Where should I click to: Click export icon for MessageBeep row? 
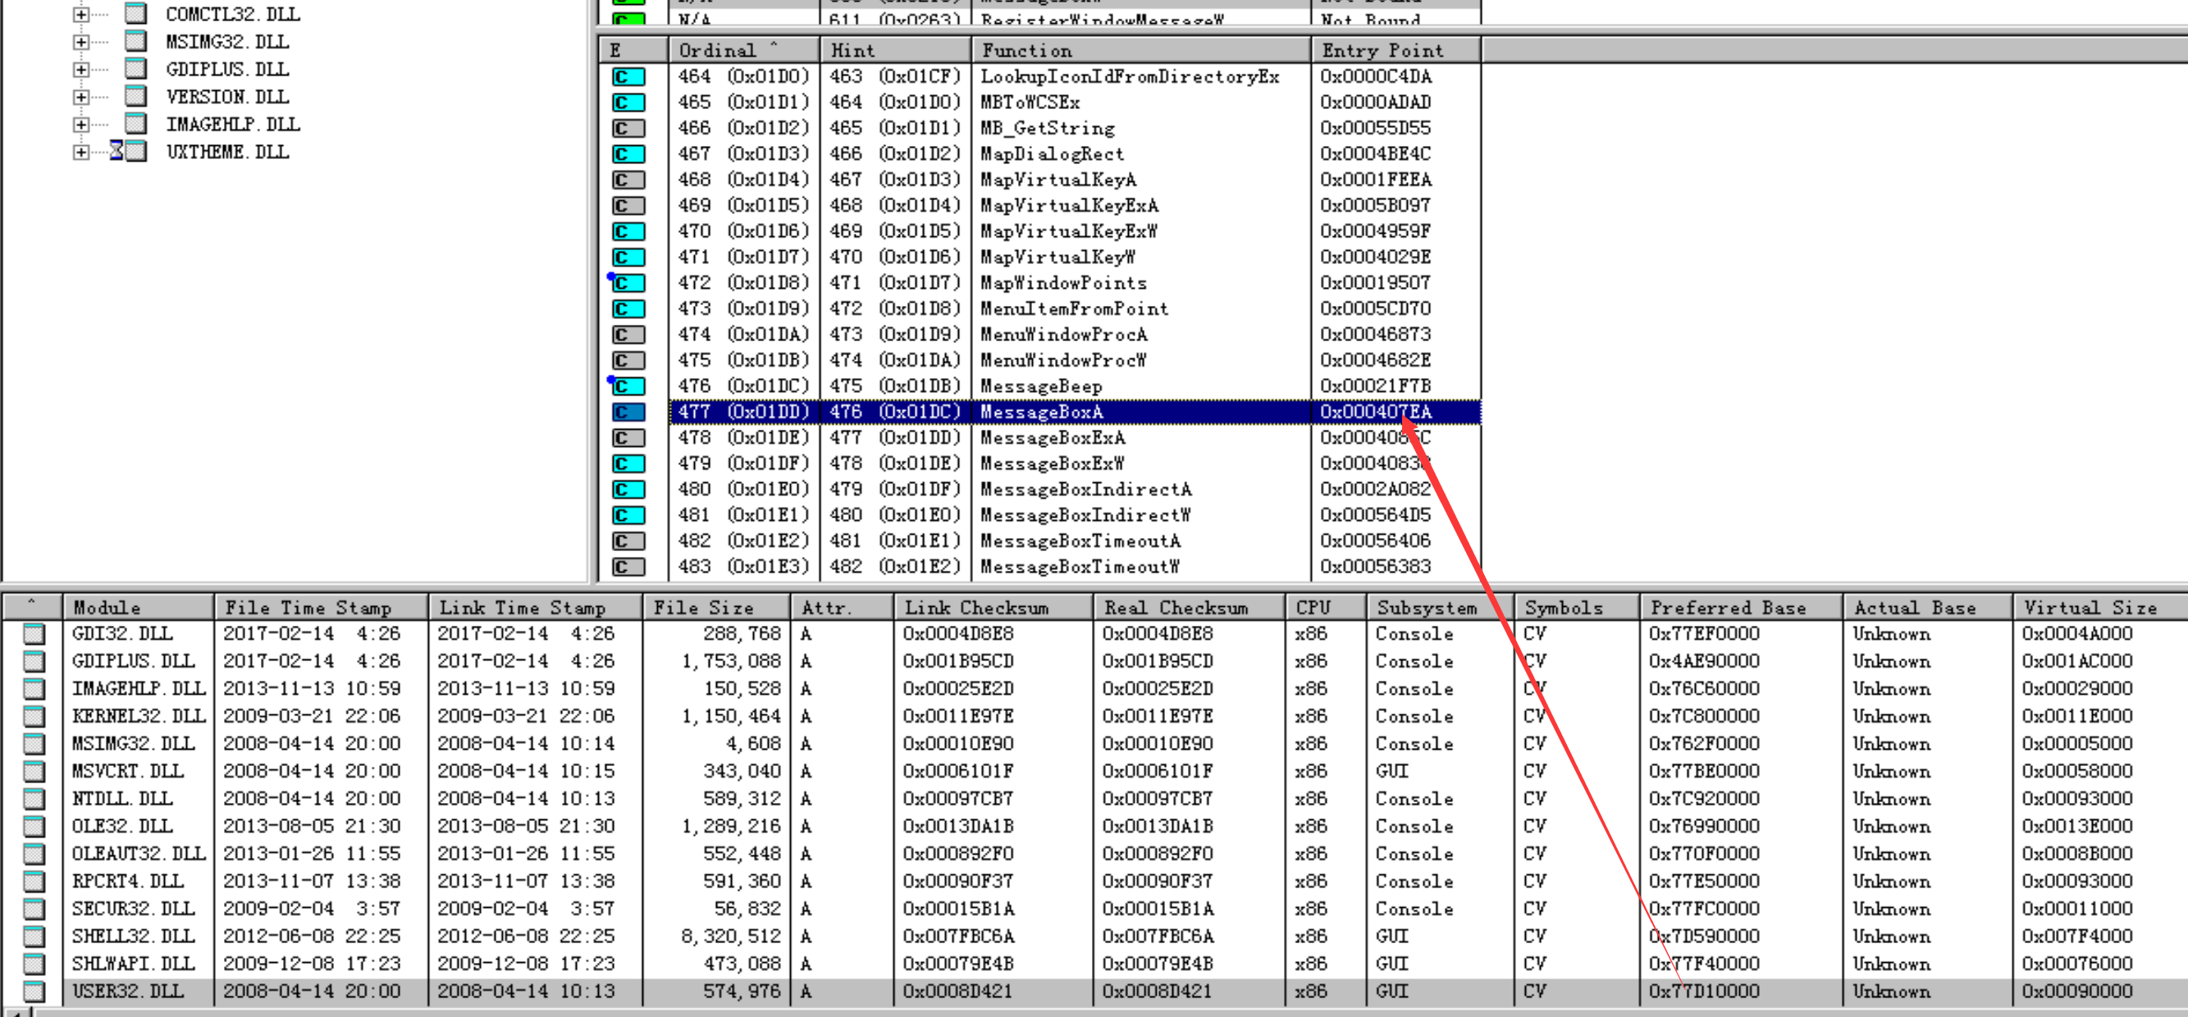628,386
